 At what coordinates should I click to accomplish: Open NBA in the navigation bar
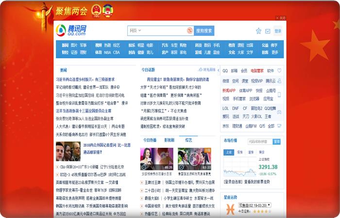(107, 52)
